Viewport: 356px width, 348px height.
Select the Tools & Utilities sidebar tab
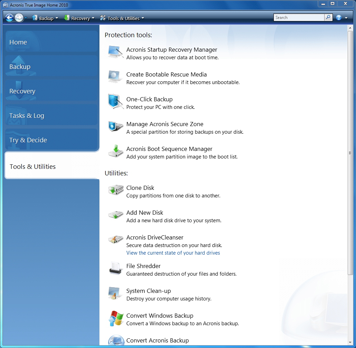52,166
